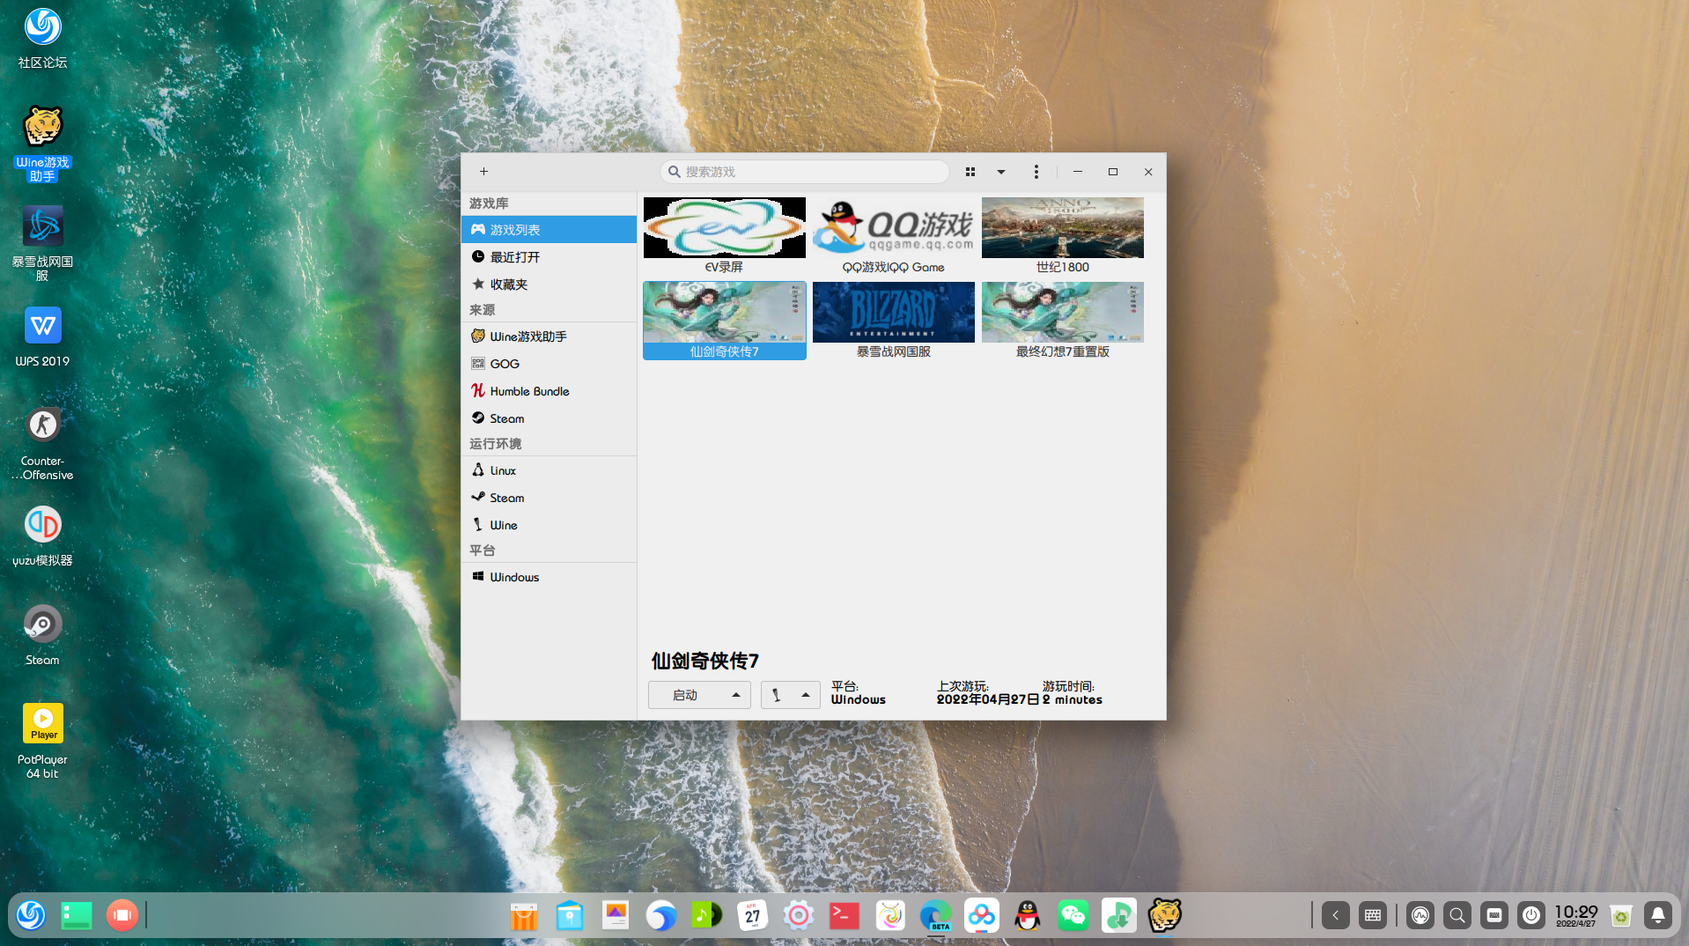Switch to 最近打开 (recently played) view
1689x946 pixels.
pyautogui.click(x=513, y=256)
